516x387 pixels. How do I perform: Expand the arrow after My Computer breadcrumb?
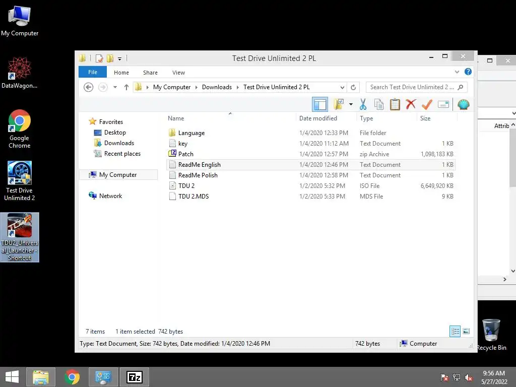[197, 87]
